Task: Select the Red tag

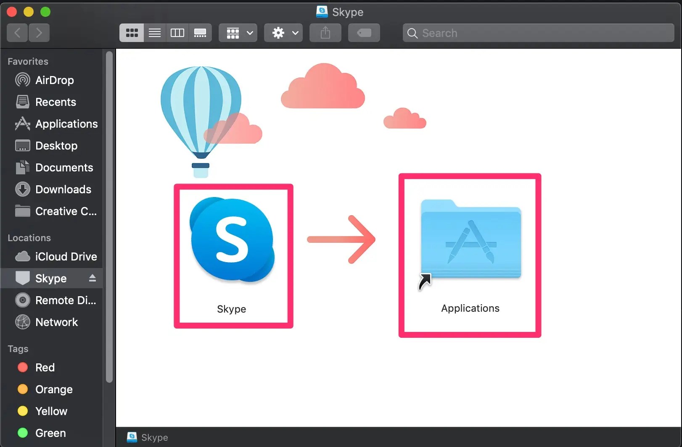Action: tap(45, 368)
